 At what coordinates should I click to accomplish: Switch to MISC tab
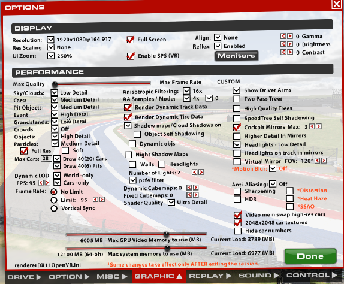pyautogui.click(x=112, y=277)
